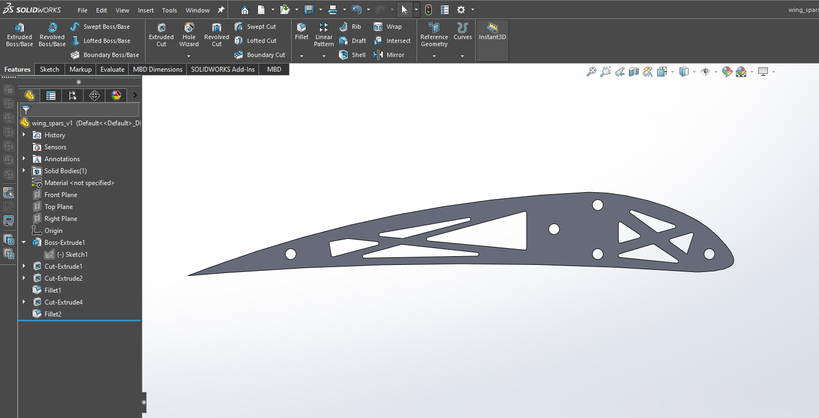Image resolution: width=819 pixels, height=418 pixels.
Task: Expand the Cut-Extrude4 feature node
Action: point(24,302)
